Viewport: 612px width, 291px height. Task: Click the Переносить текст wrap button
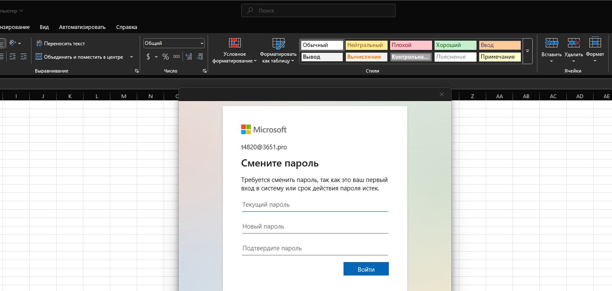tap(60, 43)
